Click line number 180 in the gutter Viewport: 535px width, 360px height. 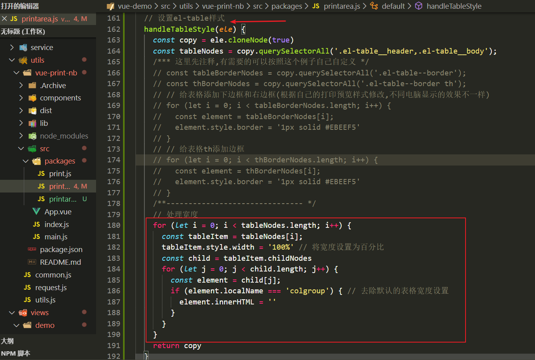(x=114, y=225)
